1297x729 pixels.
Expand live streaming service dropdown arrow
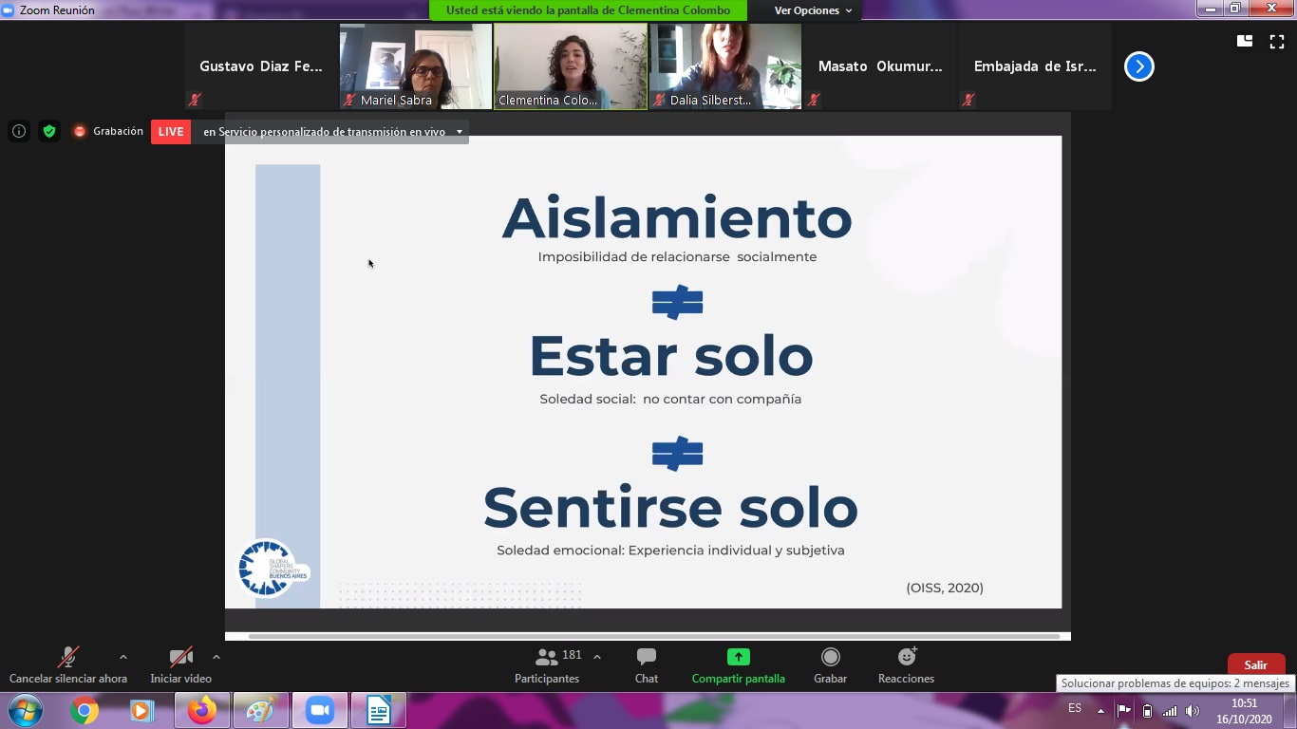(460, 132)
